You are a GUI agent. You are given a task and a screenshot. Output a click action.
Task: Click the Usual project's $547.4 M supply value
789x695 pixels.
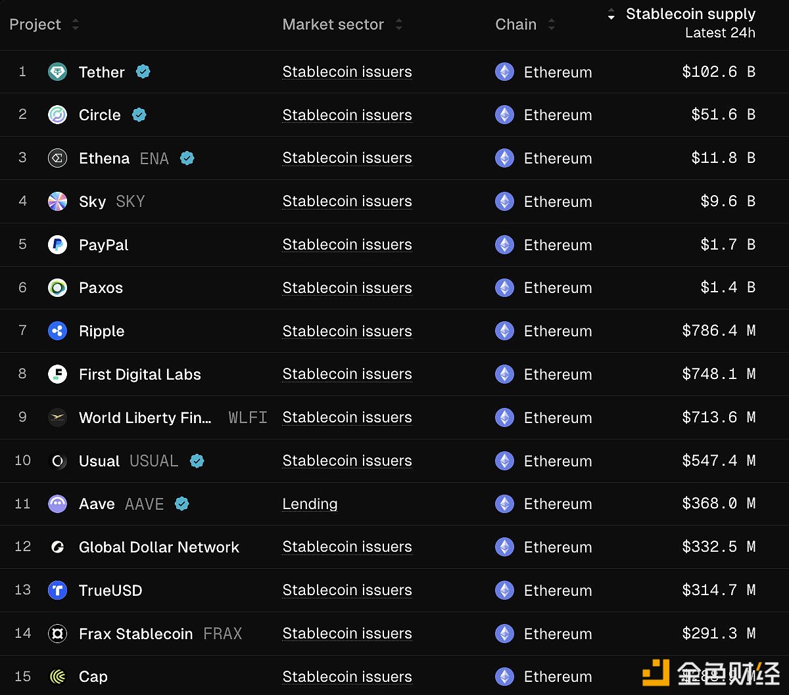718,460
